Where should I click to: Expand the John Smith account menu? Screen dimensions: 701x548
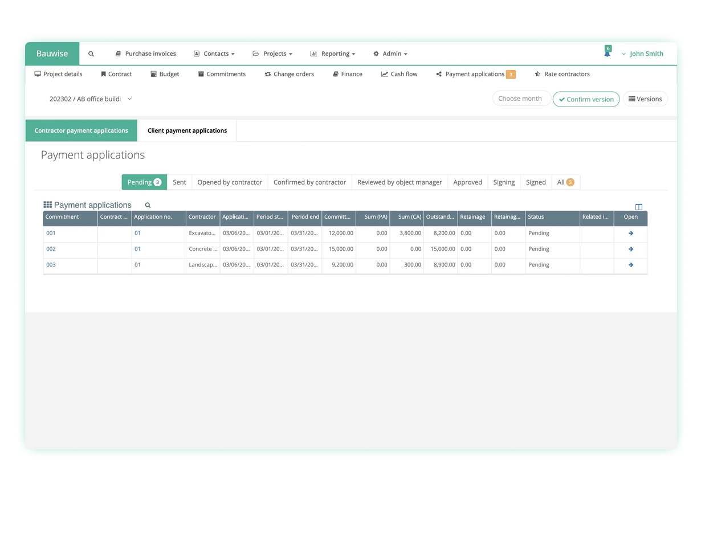(x=646, y=54)
